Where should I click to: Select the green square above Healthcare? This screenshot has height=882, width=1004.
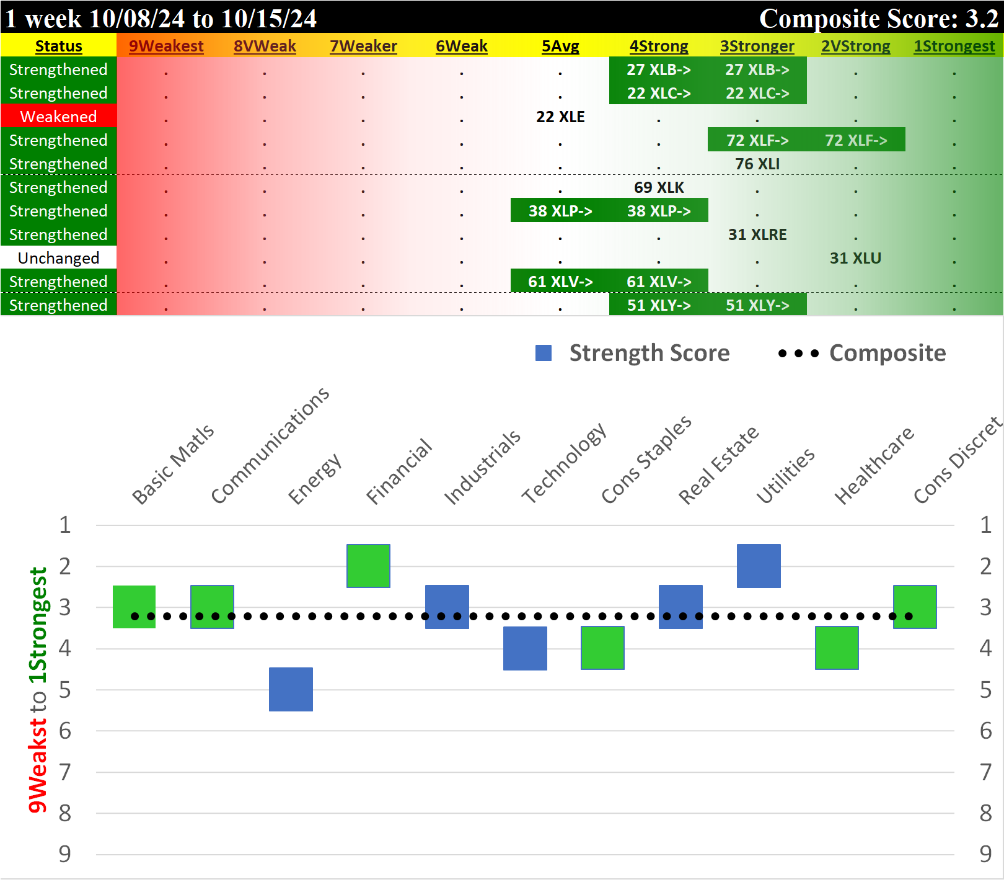coord(836,648)
